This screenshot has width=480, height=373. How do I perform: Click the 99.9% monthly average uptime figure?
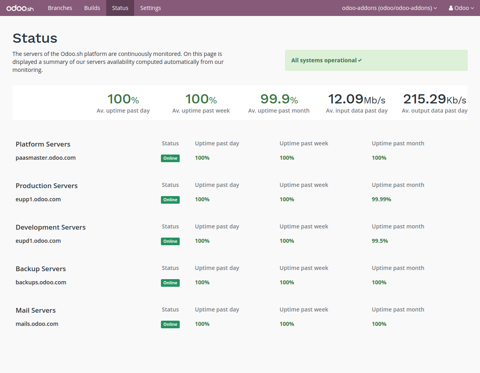[279, 99]
